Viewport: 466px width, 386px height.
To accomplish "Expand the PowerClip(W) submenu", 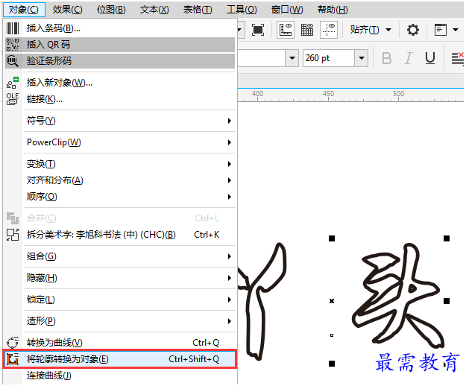I will 120,142.
